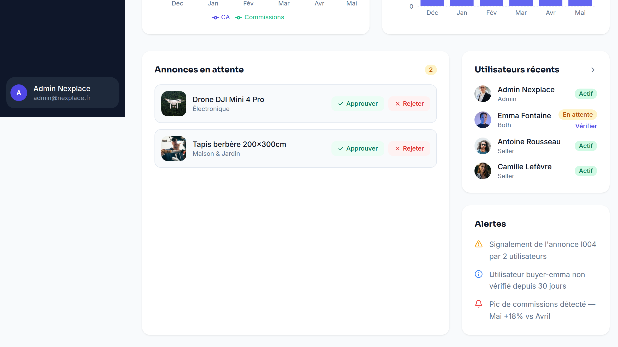The width and height of the screenshot is (618, 347).
Task: Select the Tapis berbère 200×300cm title
Action: [x=239, y=144]
